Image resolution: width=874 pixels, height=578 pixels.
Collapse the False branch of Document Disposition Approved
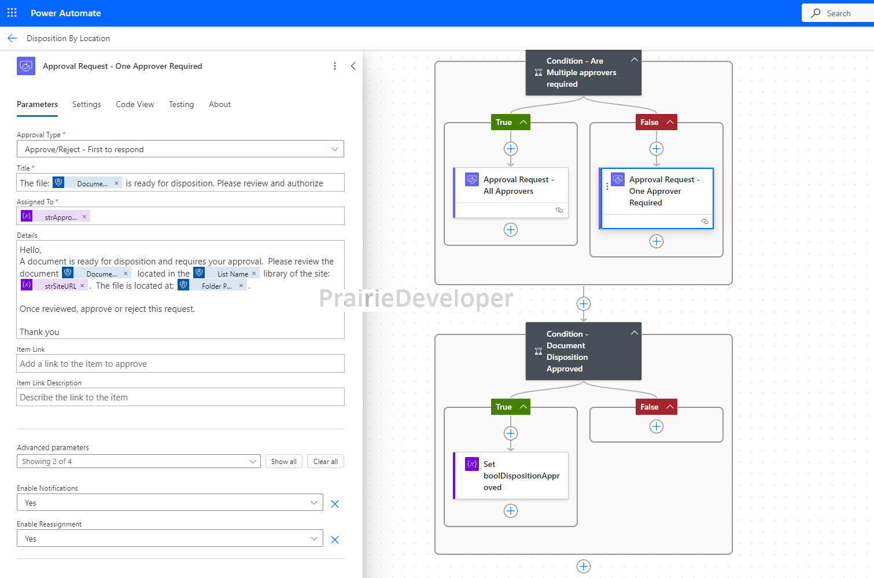(670, 407)
